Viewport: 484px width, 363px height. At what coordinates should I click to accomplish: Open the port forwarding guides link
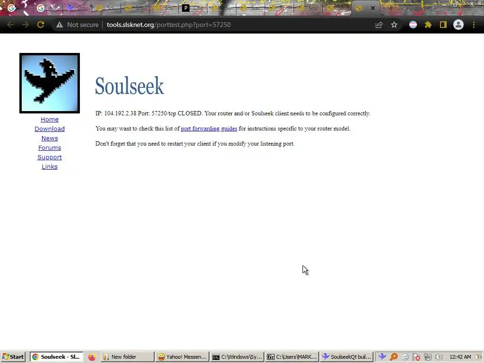tap(209, 129)
